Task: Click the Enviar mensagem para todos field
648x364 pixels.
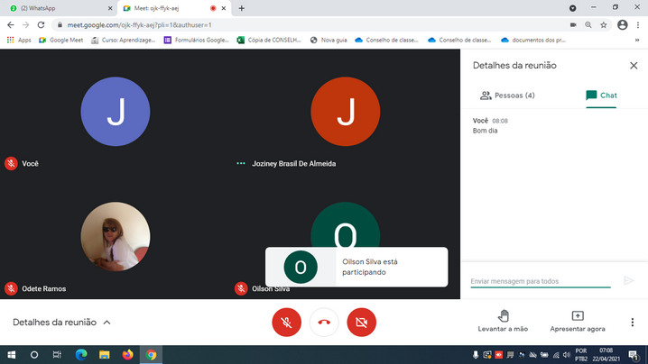Action: pyautogui.click(x=540, y=281)
